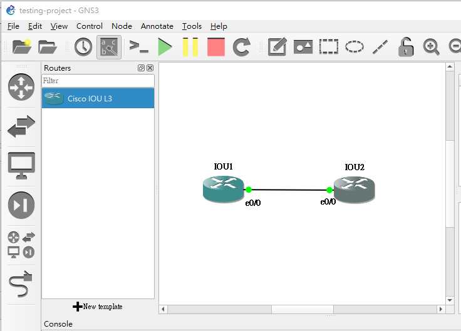The height and width of the screenshot is (331, 461).
Task: Suspend all nodes with yellow pause
Action: [x=190, y=47]
